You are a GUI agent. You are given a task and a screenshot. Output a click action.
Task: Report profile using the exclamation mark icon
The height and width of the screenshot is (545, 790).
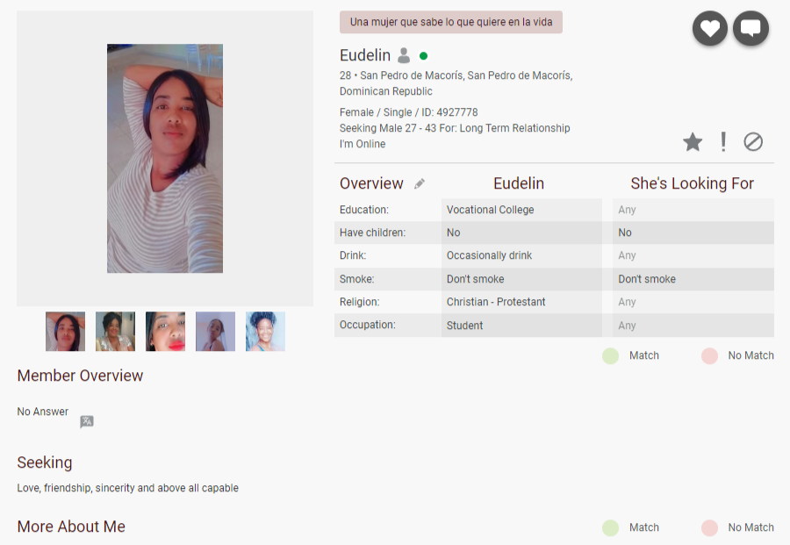pos(723,142)
